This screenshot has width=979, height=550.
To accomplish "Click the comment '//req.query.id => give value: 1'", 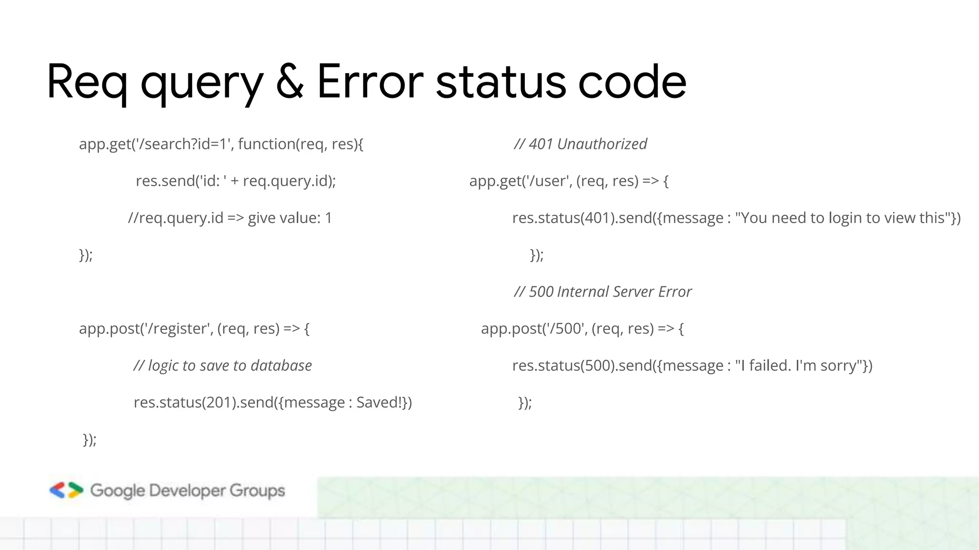I will pyautogui.click(x=230, y=218).
